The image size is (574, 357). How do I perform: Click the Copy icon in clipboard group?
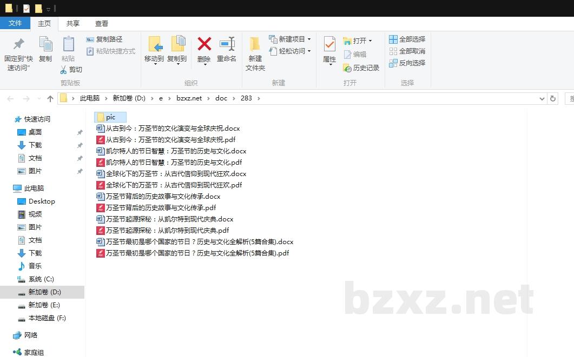pyautogui.click(x=45, y=45)
